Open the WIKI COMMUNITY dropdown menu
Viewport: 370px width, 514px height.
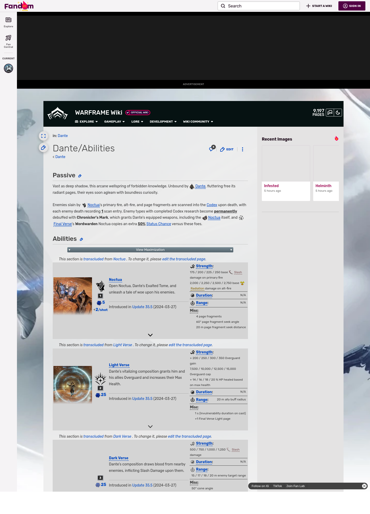[x=198, y=122]
